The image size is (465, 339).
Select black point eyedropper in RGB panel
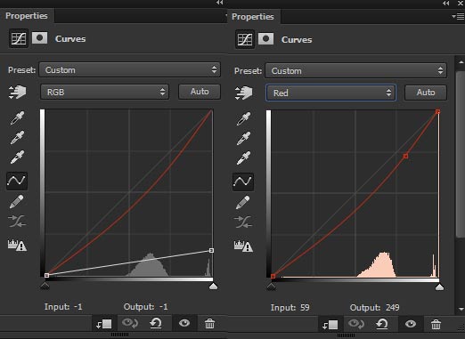click(x=17, y=117)
